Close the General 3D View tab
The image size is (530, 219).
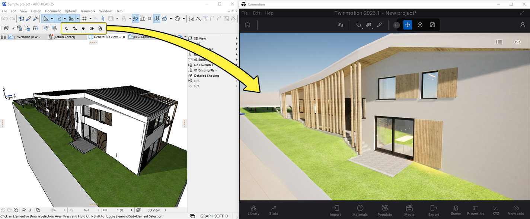coord(124,37)
